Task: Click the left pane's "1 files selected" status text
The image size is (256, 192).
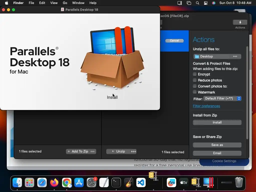Action: pos(30,151)
